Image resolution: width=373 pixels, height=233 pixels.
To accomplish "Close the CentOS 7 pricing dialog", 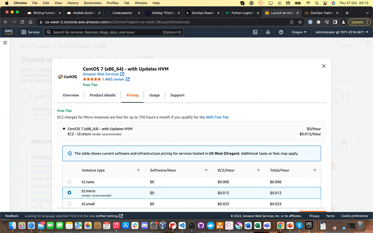I will click(324, 66).
